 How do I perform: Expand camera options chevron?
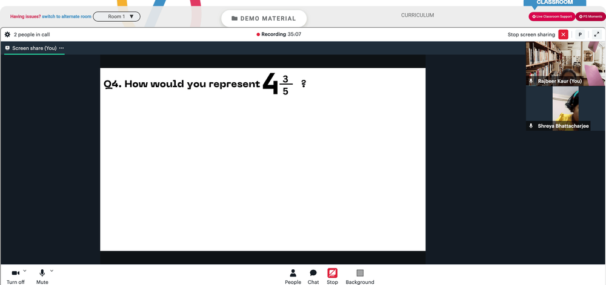25,270
